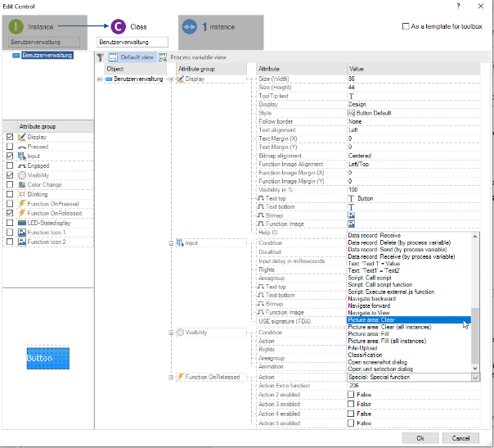The height and width of the screenshot is (448, 494).
Task: Click the Benutzerverwaltung object icon in tree
Action: coord(109,79)
